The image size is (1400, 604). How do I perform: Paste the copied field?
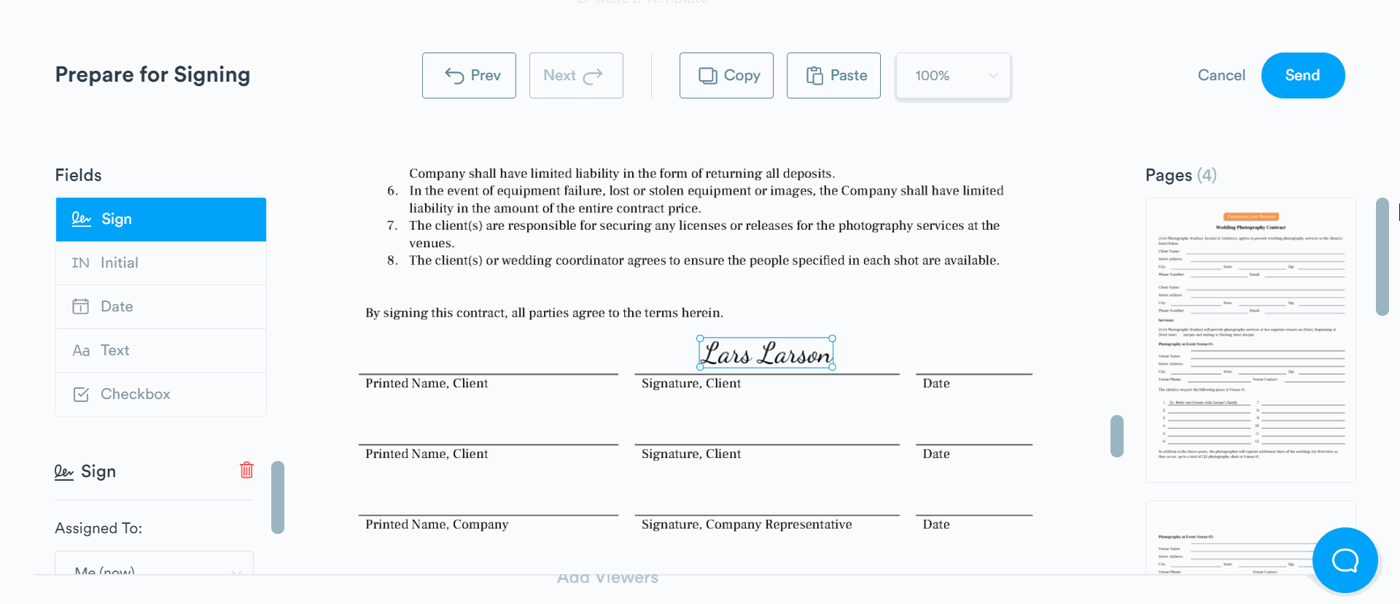833,75
